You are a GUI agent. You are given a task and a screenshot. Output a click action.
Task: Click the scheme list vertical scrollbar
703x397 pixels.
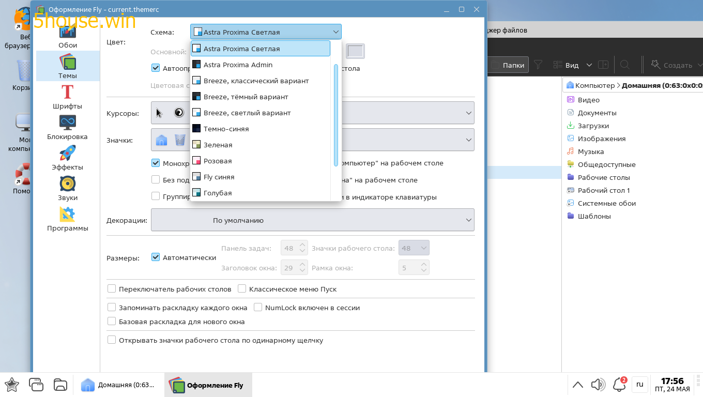click(336, 115)
